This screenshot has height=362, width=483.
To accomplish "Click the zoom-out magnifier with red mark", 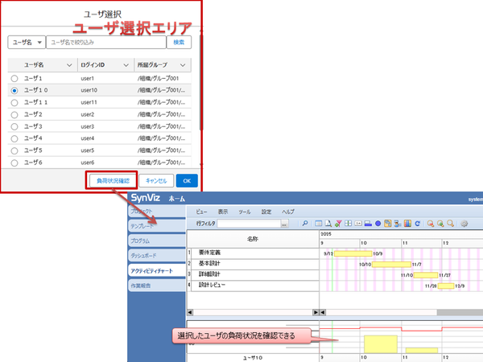I will [431, 224].
